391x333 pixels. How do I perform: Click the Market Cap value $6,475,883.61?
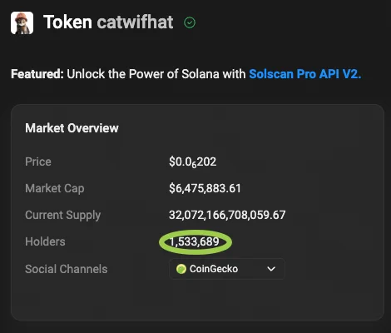point(205,188)
